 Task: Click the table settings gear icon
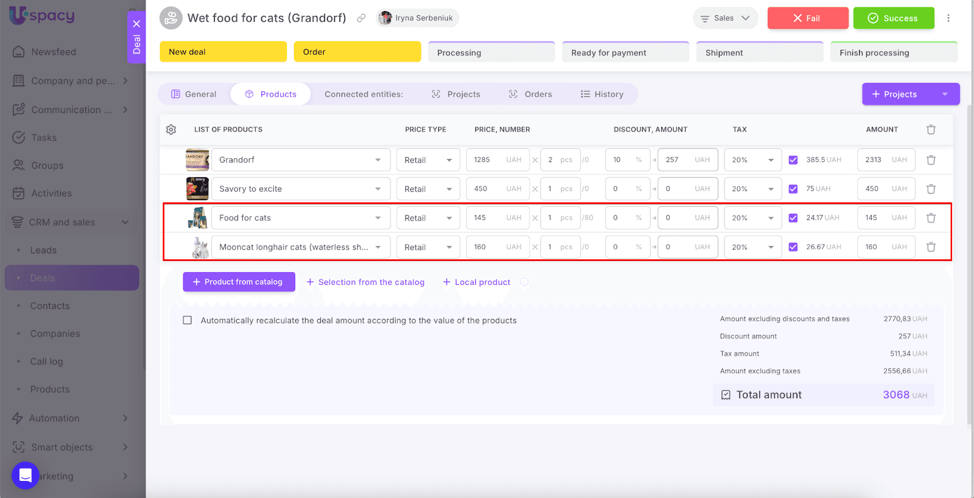171,130
